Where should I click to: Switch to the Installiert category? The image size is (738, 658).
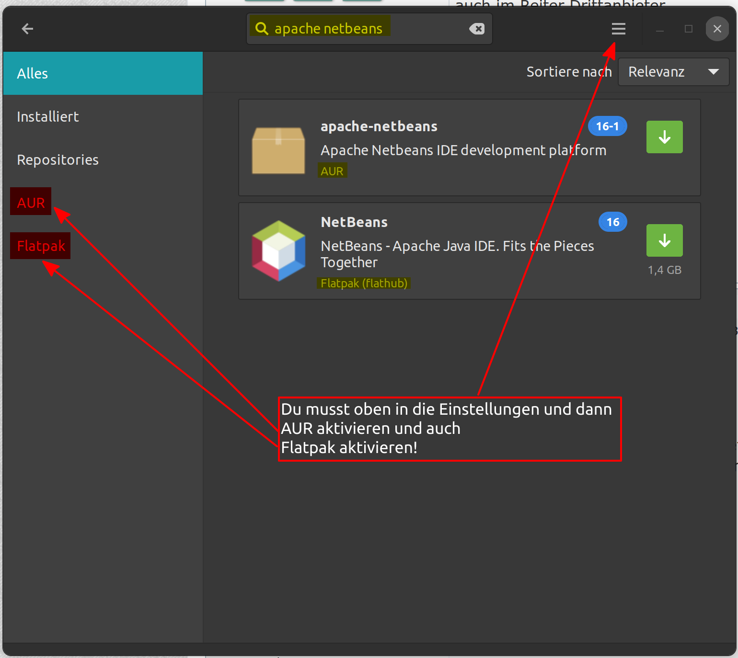(x=47, y=116)
